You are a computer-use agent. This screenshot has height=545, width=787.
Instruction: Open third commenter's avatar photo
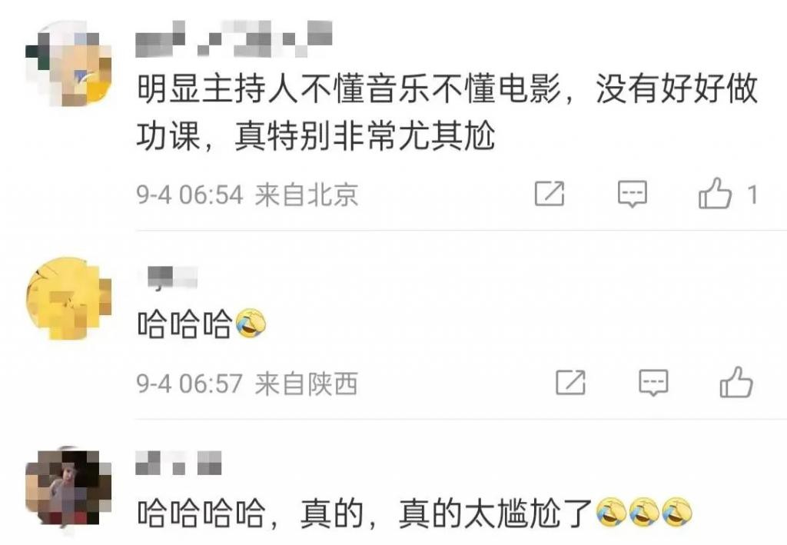[68, 488]
